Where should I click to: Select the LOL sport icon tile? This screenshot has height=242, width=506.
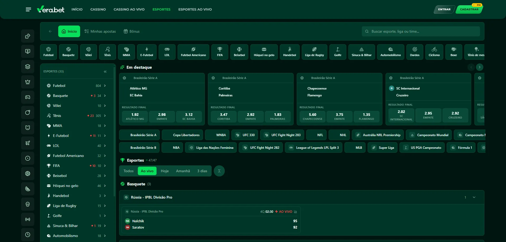tap(167, 52)
